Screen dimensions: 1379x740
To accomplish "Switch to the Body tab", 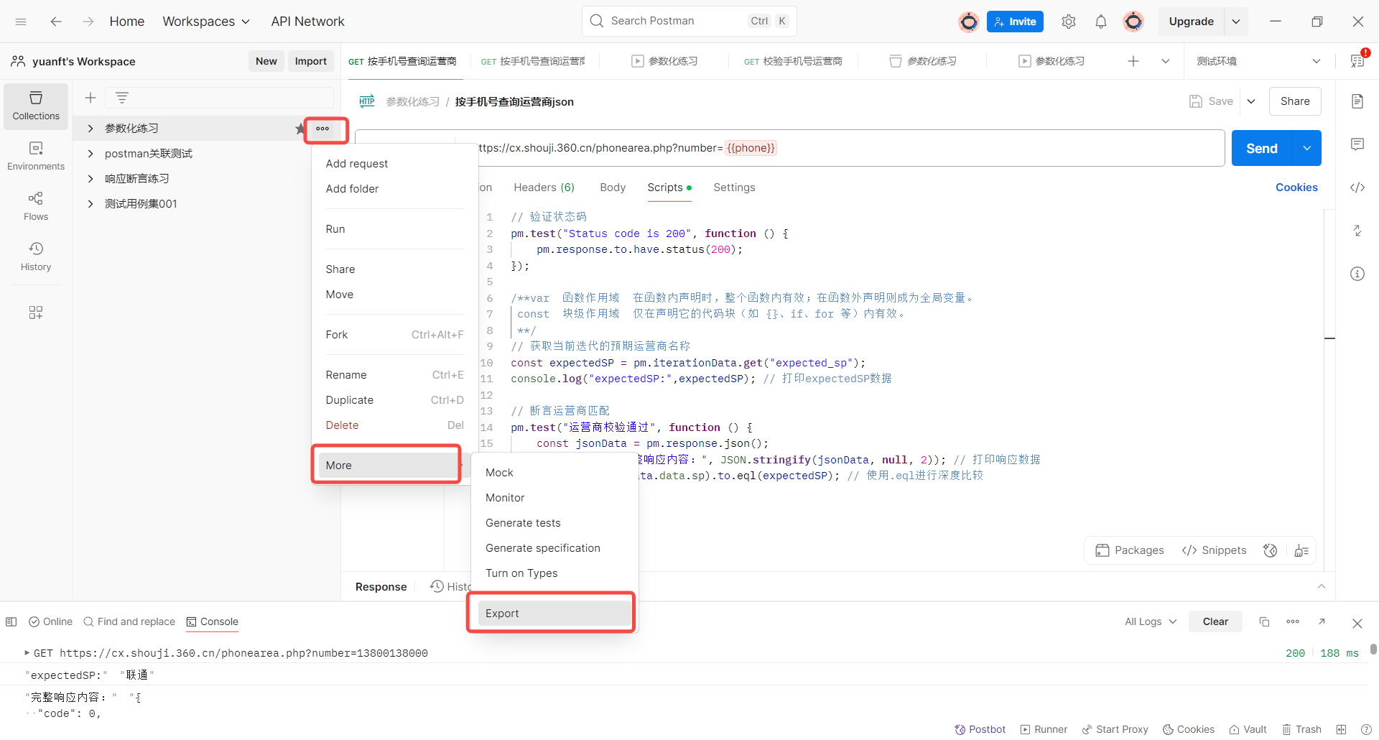I will point(613,188).
